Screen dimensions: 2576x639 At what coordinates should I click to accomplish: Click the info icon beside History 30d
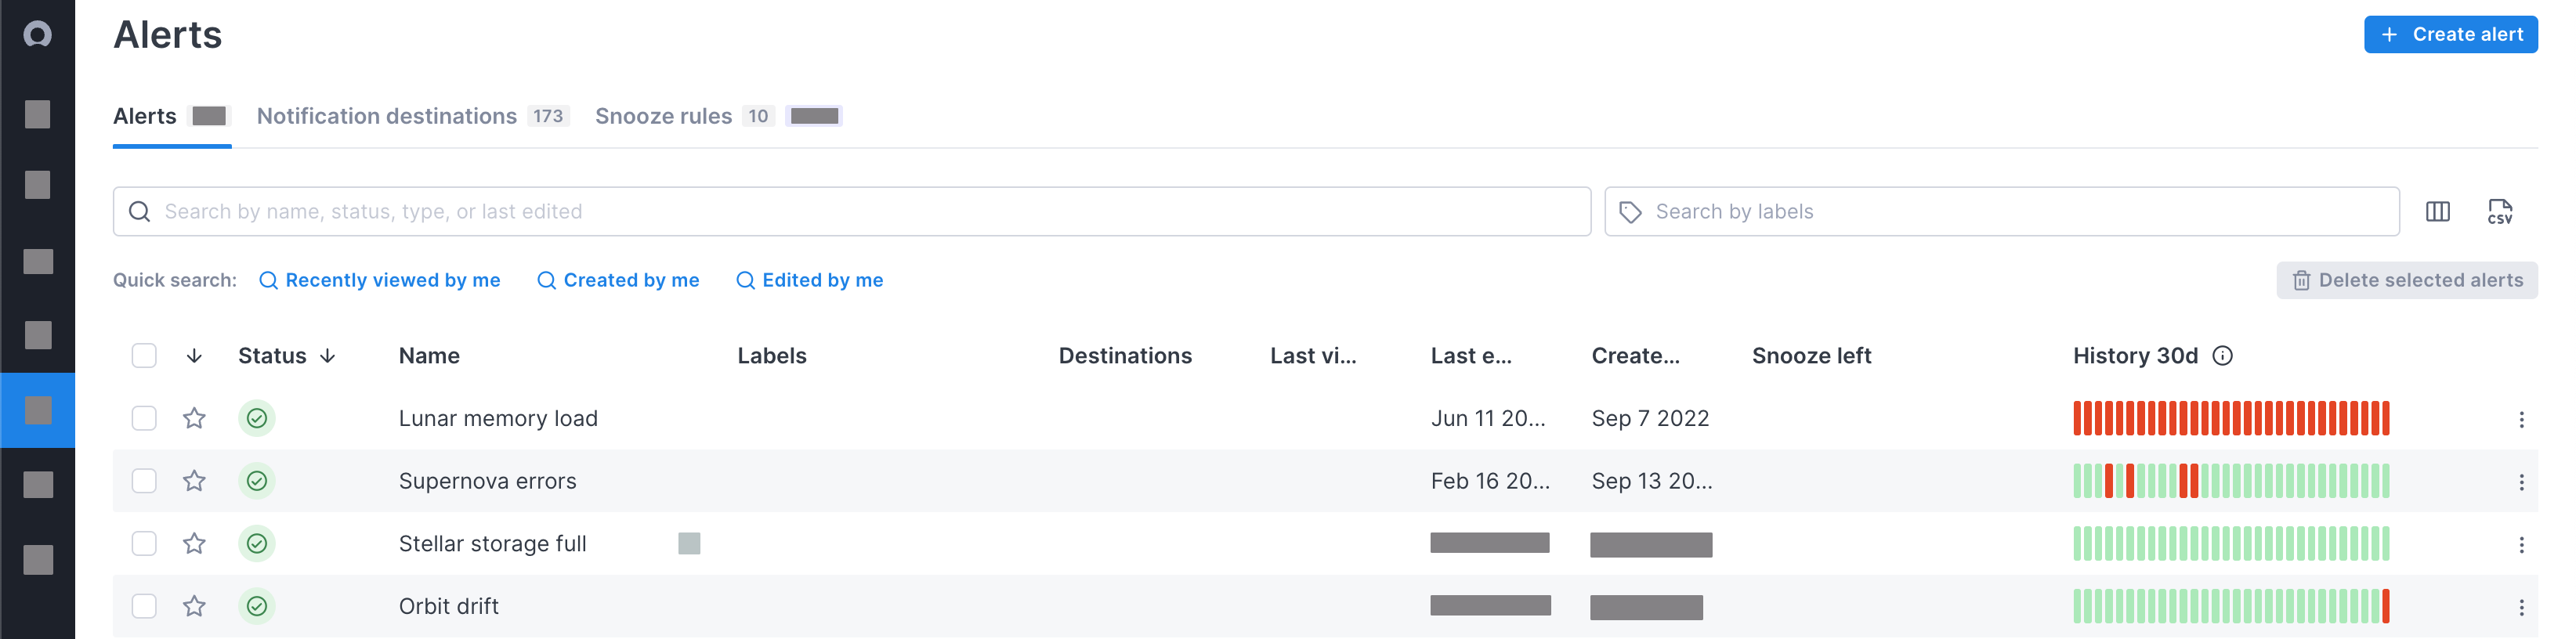tap(2222, 355)
